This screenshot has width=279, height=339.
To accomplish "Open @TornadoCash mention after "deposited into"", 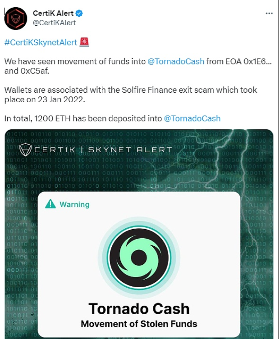I will 192,118.
